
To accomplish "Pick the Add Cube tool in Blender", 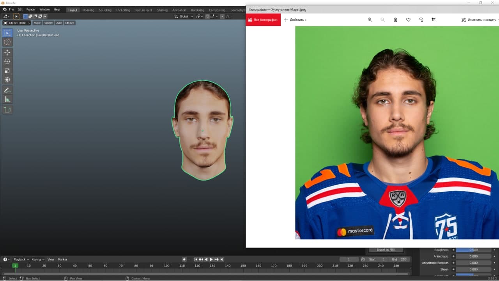I will (x=7, y=110).
